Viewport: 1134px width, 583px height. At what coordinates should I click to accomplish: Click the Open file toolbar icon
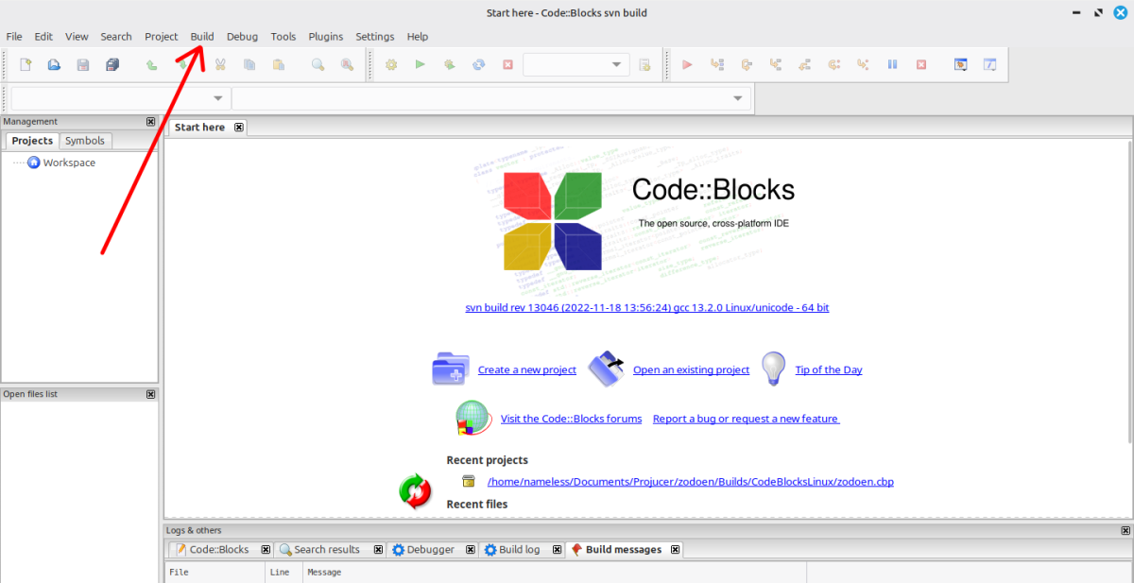54,65
